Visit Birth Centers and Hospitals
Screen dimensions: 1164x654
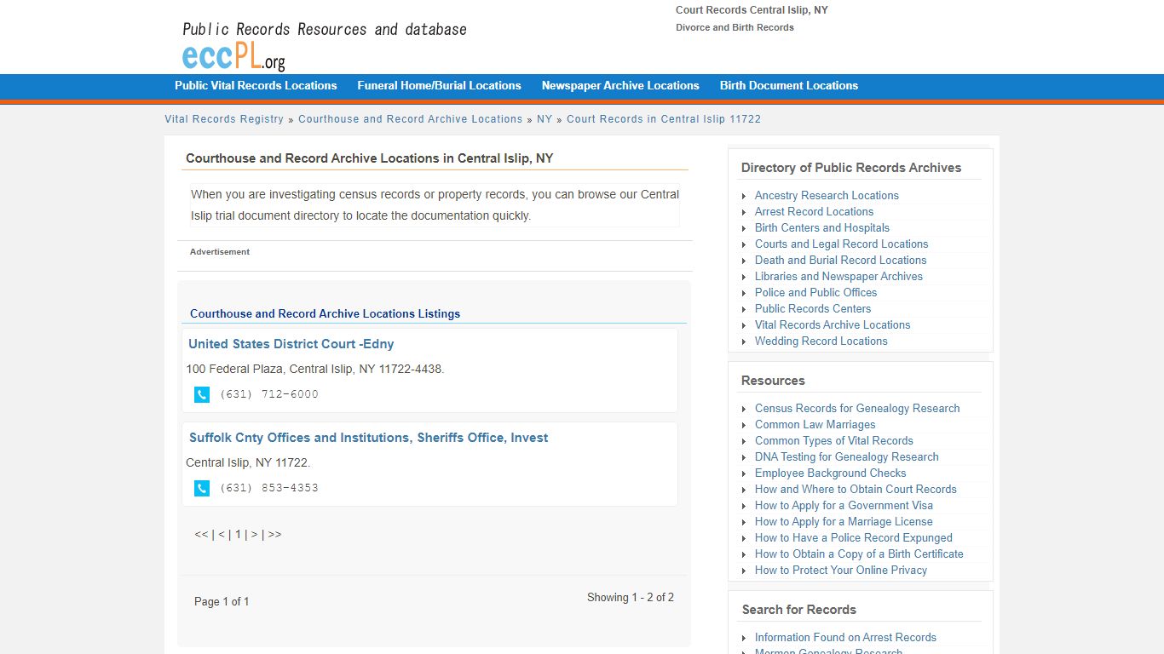pyautogui.click(x=822, y=227)
